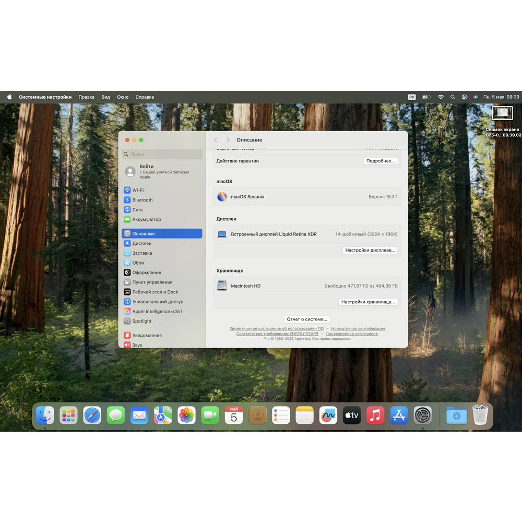Click Подробнее button for warranty
Image resolution: width=522 pixels, height=522 pixels.
381,161
